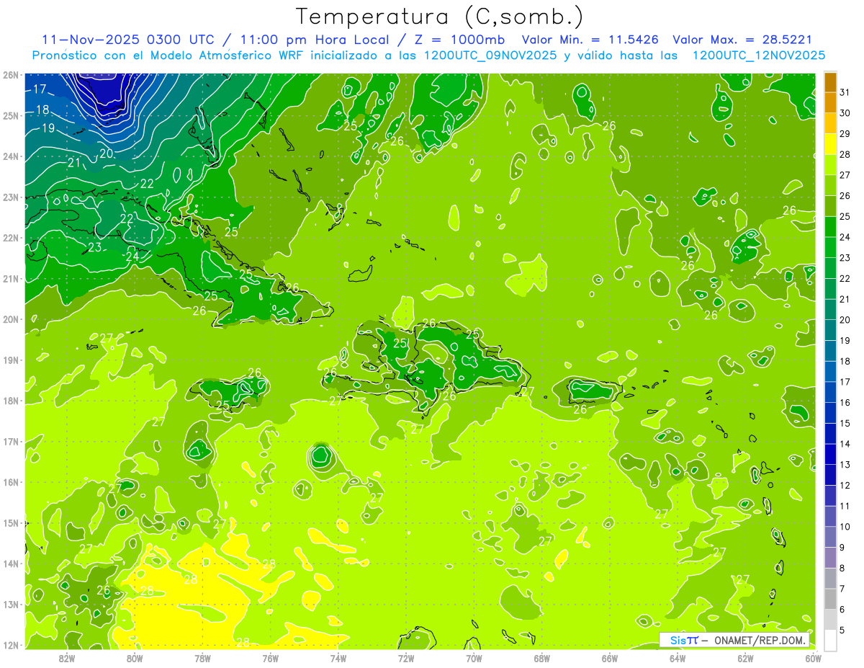Click the color scale label 15
This screenshot has height=668, width=864.
point(845,423)
